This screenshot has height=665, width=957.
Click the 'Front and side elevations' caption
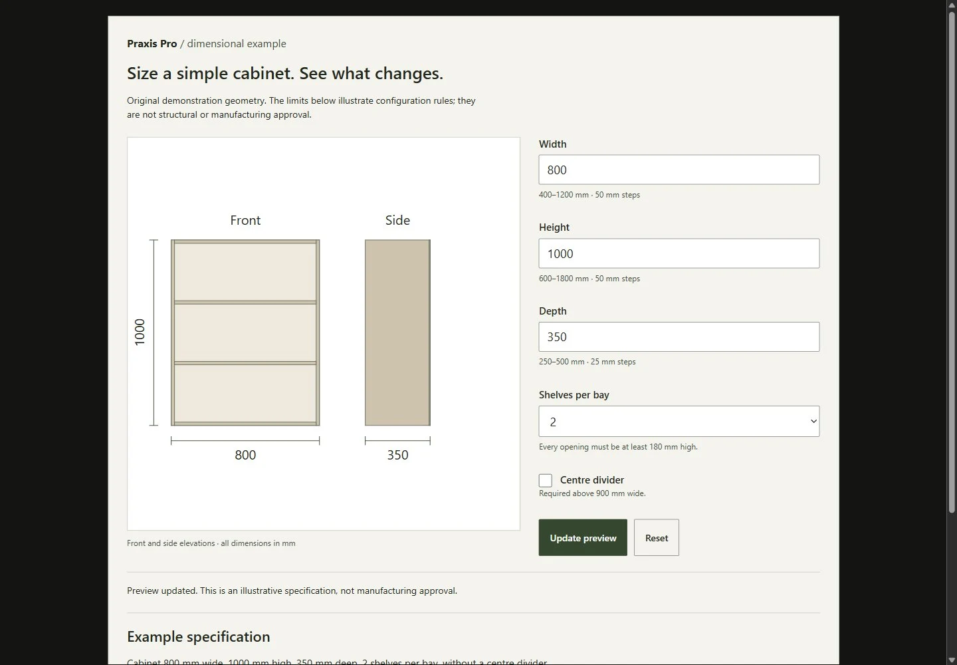211,543
